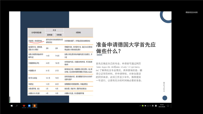Click the table header '在中国考德语步骤'
Screen dimensions: 203x114
click(36, 32)
